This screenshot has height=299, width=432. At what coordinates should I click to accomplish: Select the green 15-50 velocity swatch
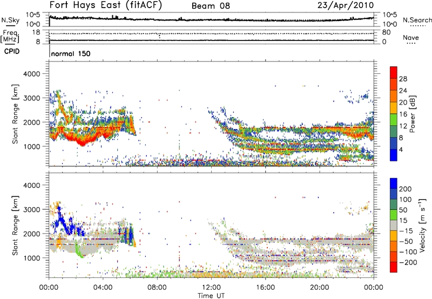click(x=394, y=215)
